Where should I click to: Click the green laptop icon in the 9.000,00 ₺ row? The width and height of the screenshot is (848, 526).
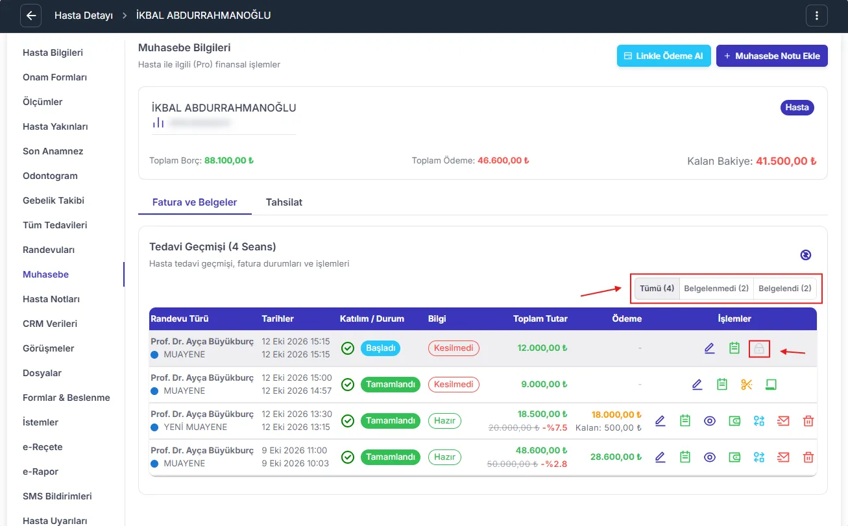[771, 385]
